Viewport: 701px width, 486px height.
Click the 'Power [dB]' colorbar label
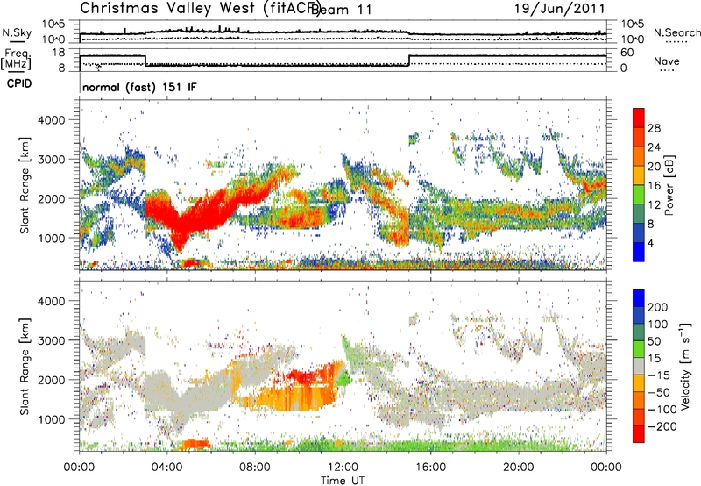pos(669,185)
